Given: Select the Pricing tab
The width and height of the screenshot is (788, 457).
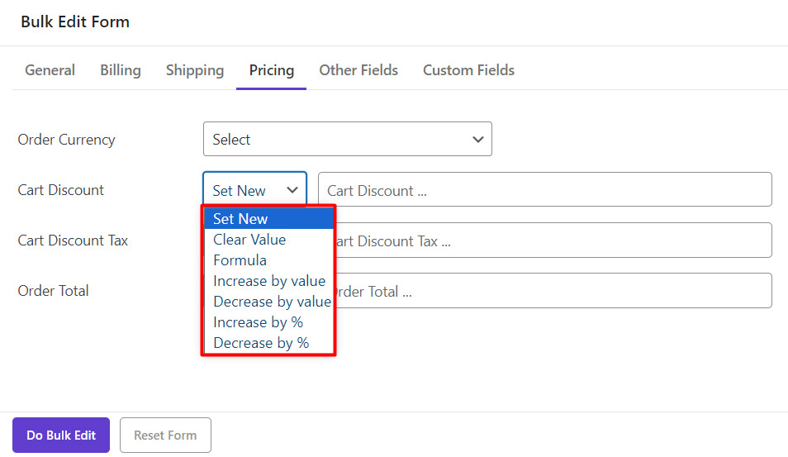Looking at the screenshot, I should click(x=271, y=70).
